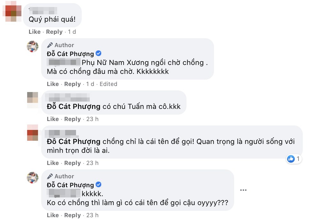Open Đỗ Cát Phượng's profile name link

pos(71,54)
